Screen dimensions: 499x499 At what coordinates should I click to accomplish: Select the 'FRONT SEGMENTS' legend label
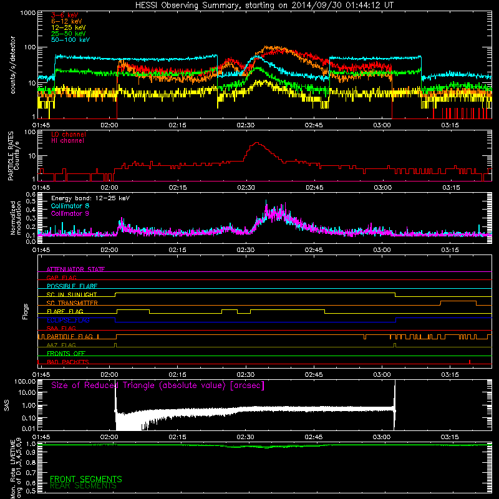click(86, 479)
